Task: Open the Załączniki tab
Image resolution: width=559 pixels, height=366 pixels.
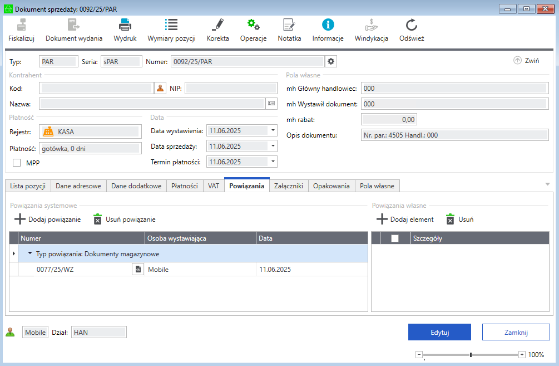Action: 288,186
